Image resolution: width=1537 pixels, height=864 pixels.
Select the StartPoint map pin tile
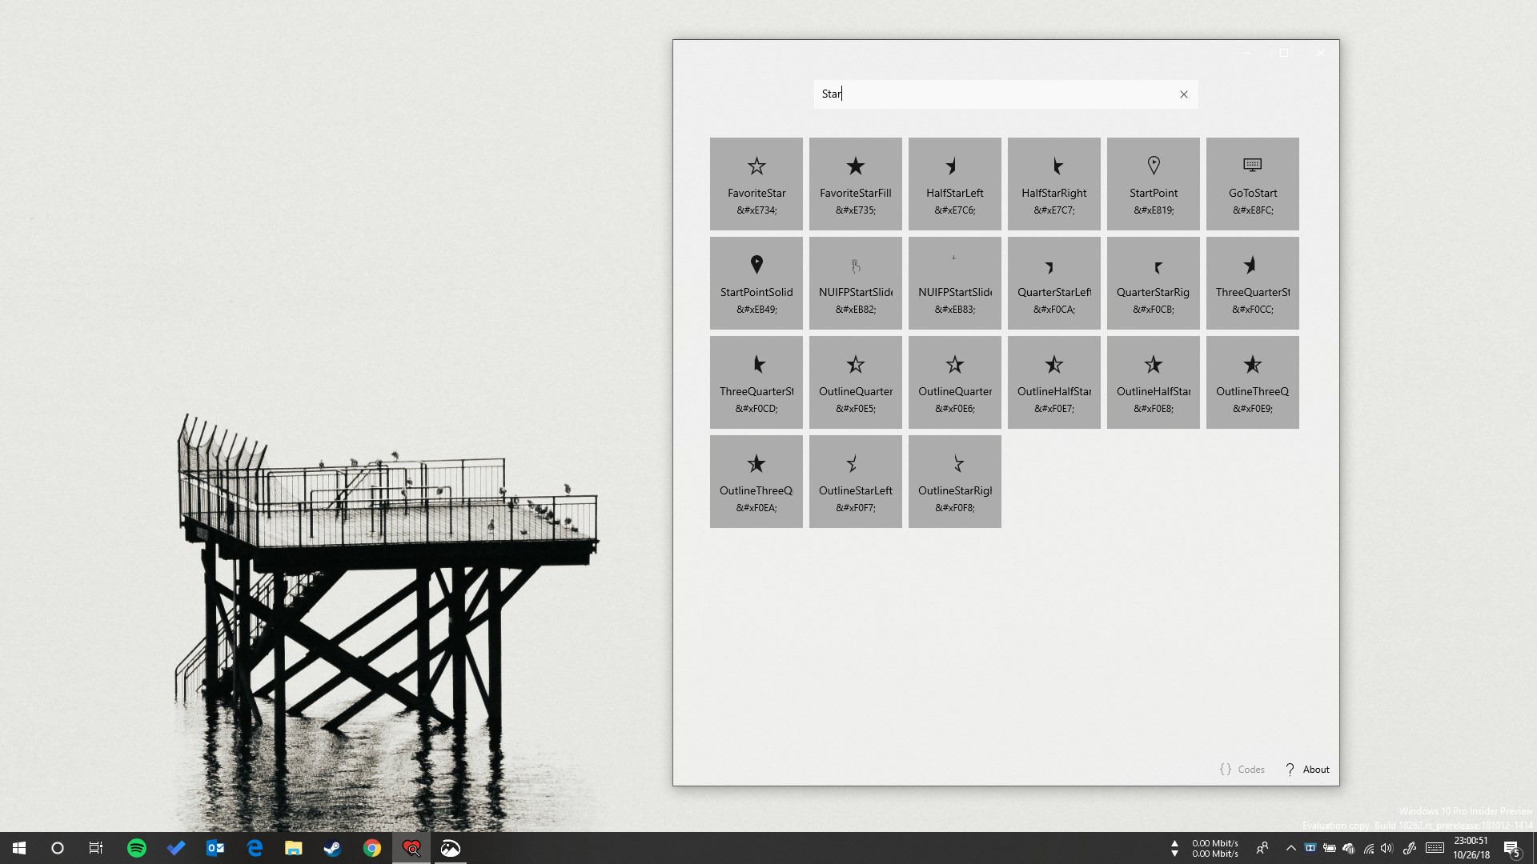click(x=1153, y=183)
